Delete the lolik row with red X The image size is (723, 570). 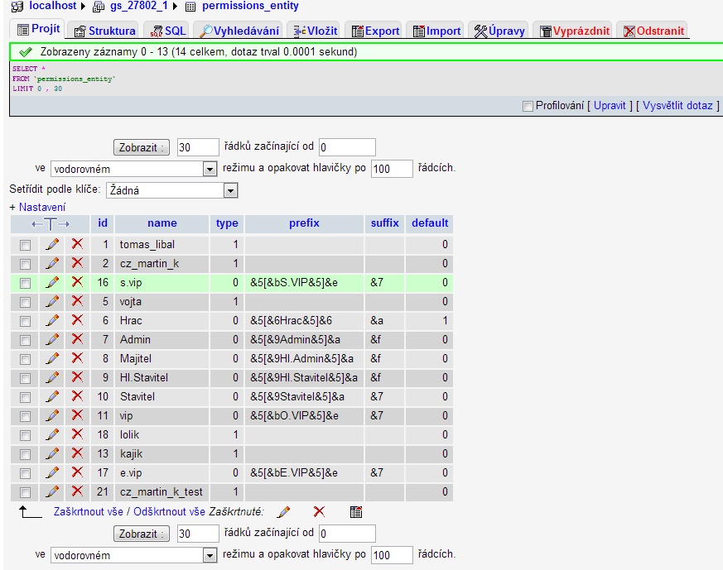(77, 434)
